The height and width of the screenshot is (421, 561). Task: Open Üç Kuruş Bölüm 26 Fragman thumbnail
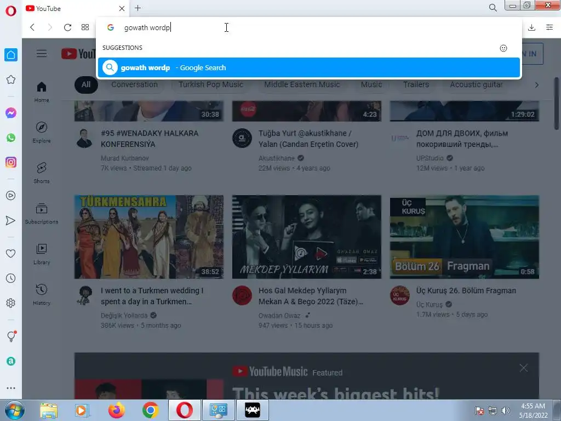[465, 237]
